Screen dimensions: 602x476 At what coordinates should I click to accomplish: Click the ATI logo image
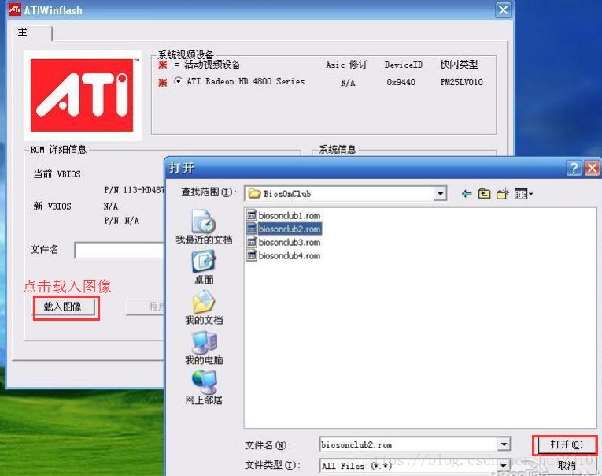[x=82, y=95]
